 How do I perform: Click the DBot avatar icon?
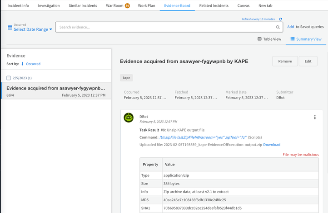(129, 118)
